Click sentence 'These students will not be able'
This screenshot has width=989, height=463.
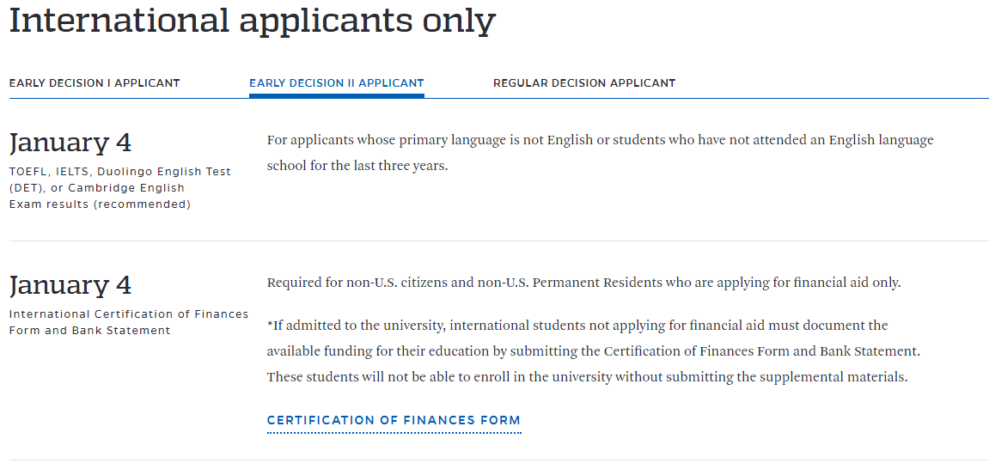587,377
